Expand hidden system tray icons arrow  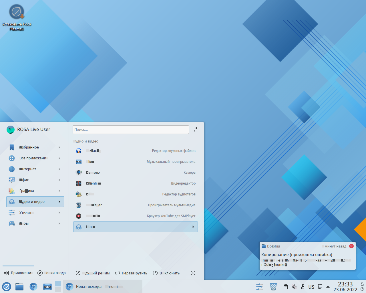pos(328,287)
